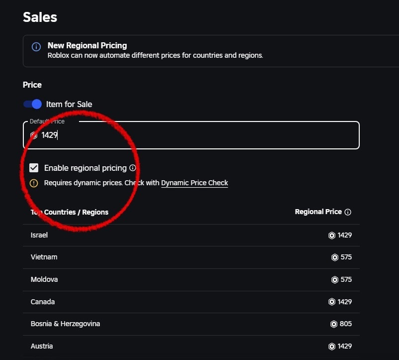This screenshot has width=399, height=360.
Task: Select the Israel row
Action: pos(191,236)
